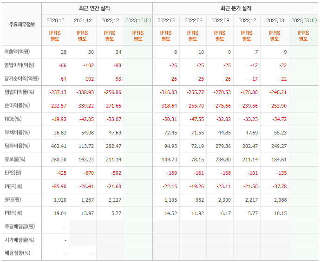Click the net margin value -271.65
Image resolution: width=321 pixels, height=262 pixels.
112,106
